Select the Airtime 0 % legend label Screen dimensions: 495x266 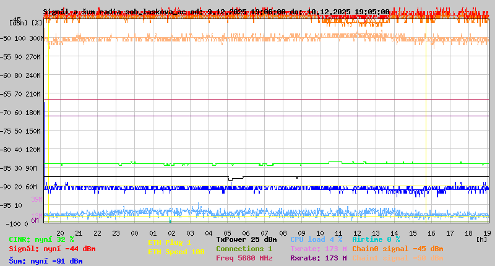click(376, 239)
